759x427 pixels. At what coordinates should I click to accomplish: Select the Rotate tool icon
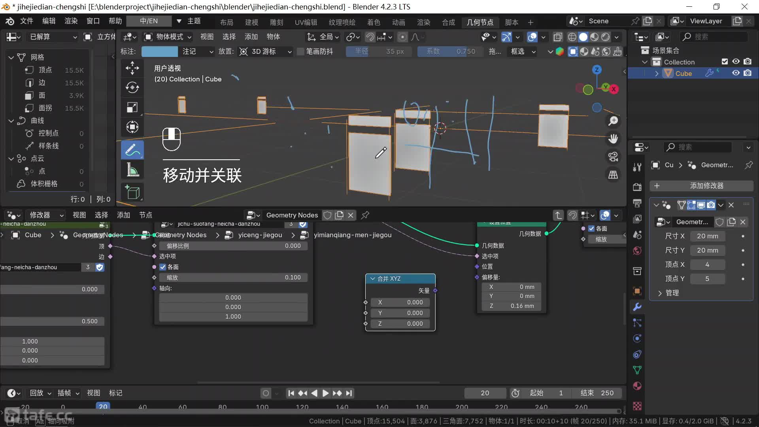tap(132, 87)
